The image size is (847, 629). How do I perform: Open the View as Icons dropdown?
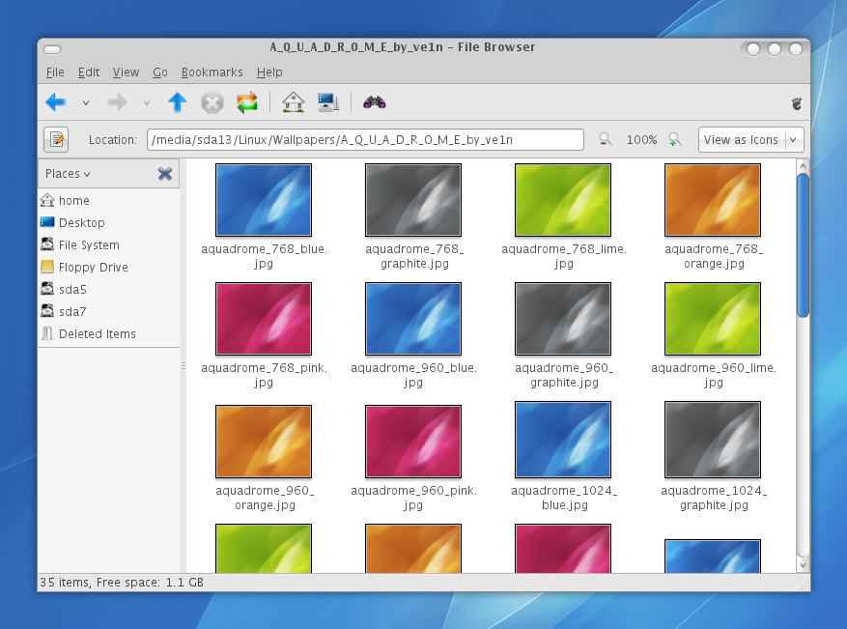pos(750,139)
